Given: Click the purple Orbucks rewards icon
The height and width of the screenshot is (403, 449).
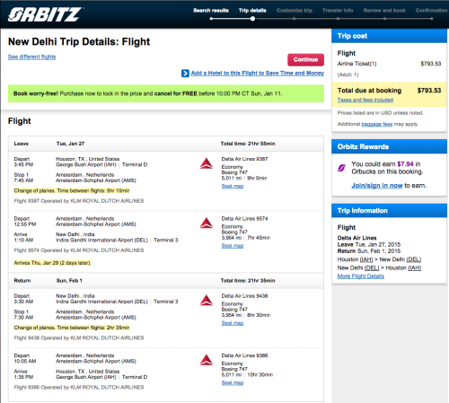Looking at the screenshot, I should point(341,168).
